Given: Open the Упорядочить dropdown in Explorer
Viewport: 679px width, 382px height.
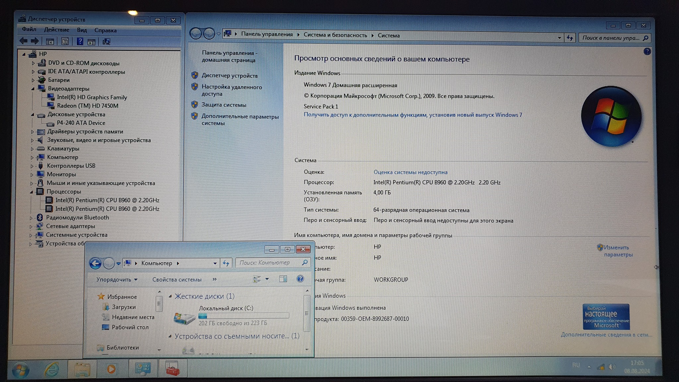Looking at the screenshot, I should (116, 280).
